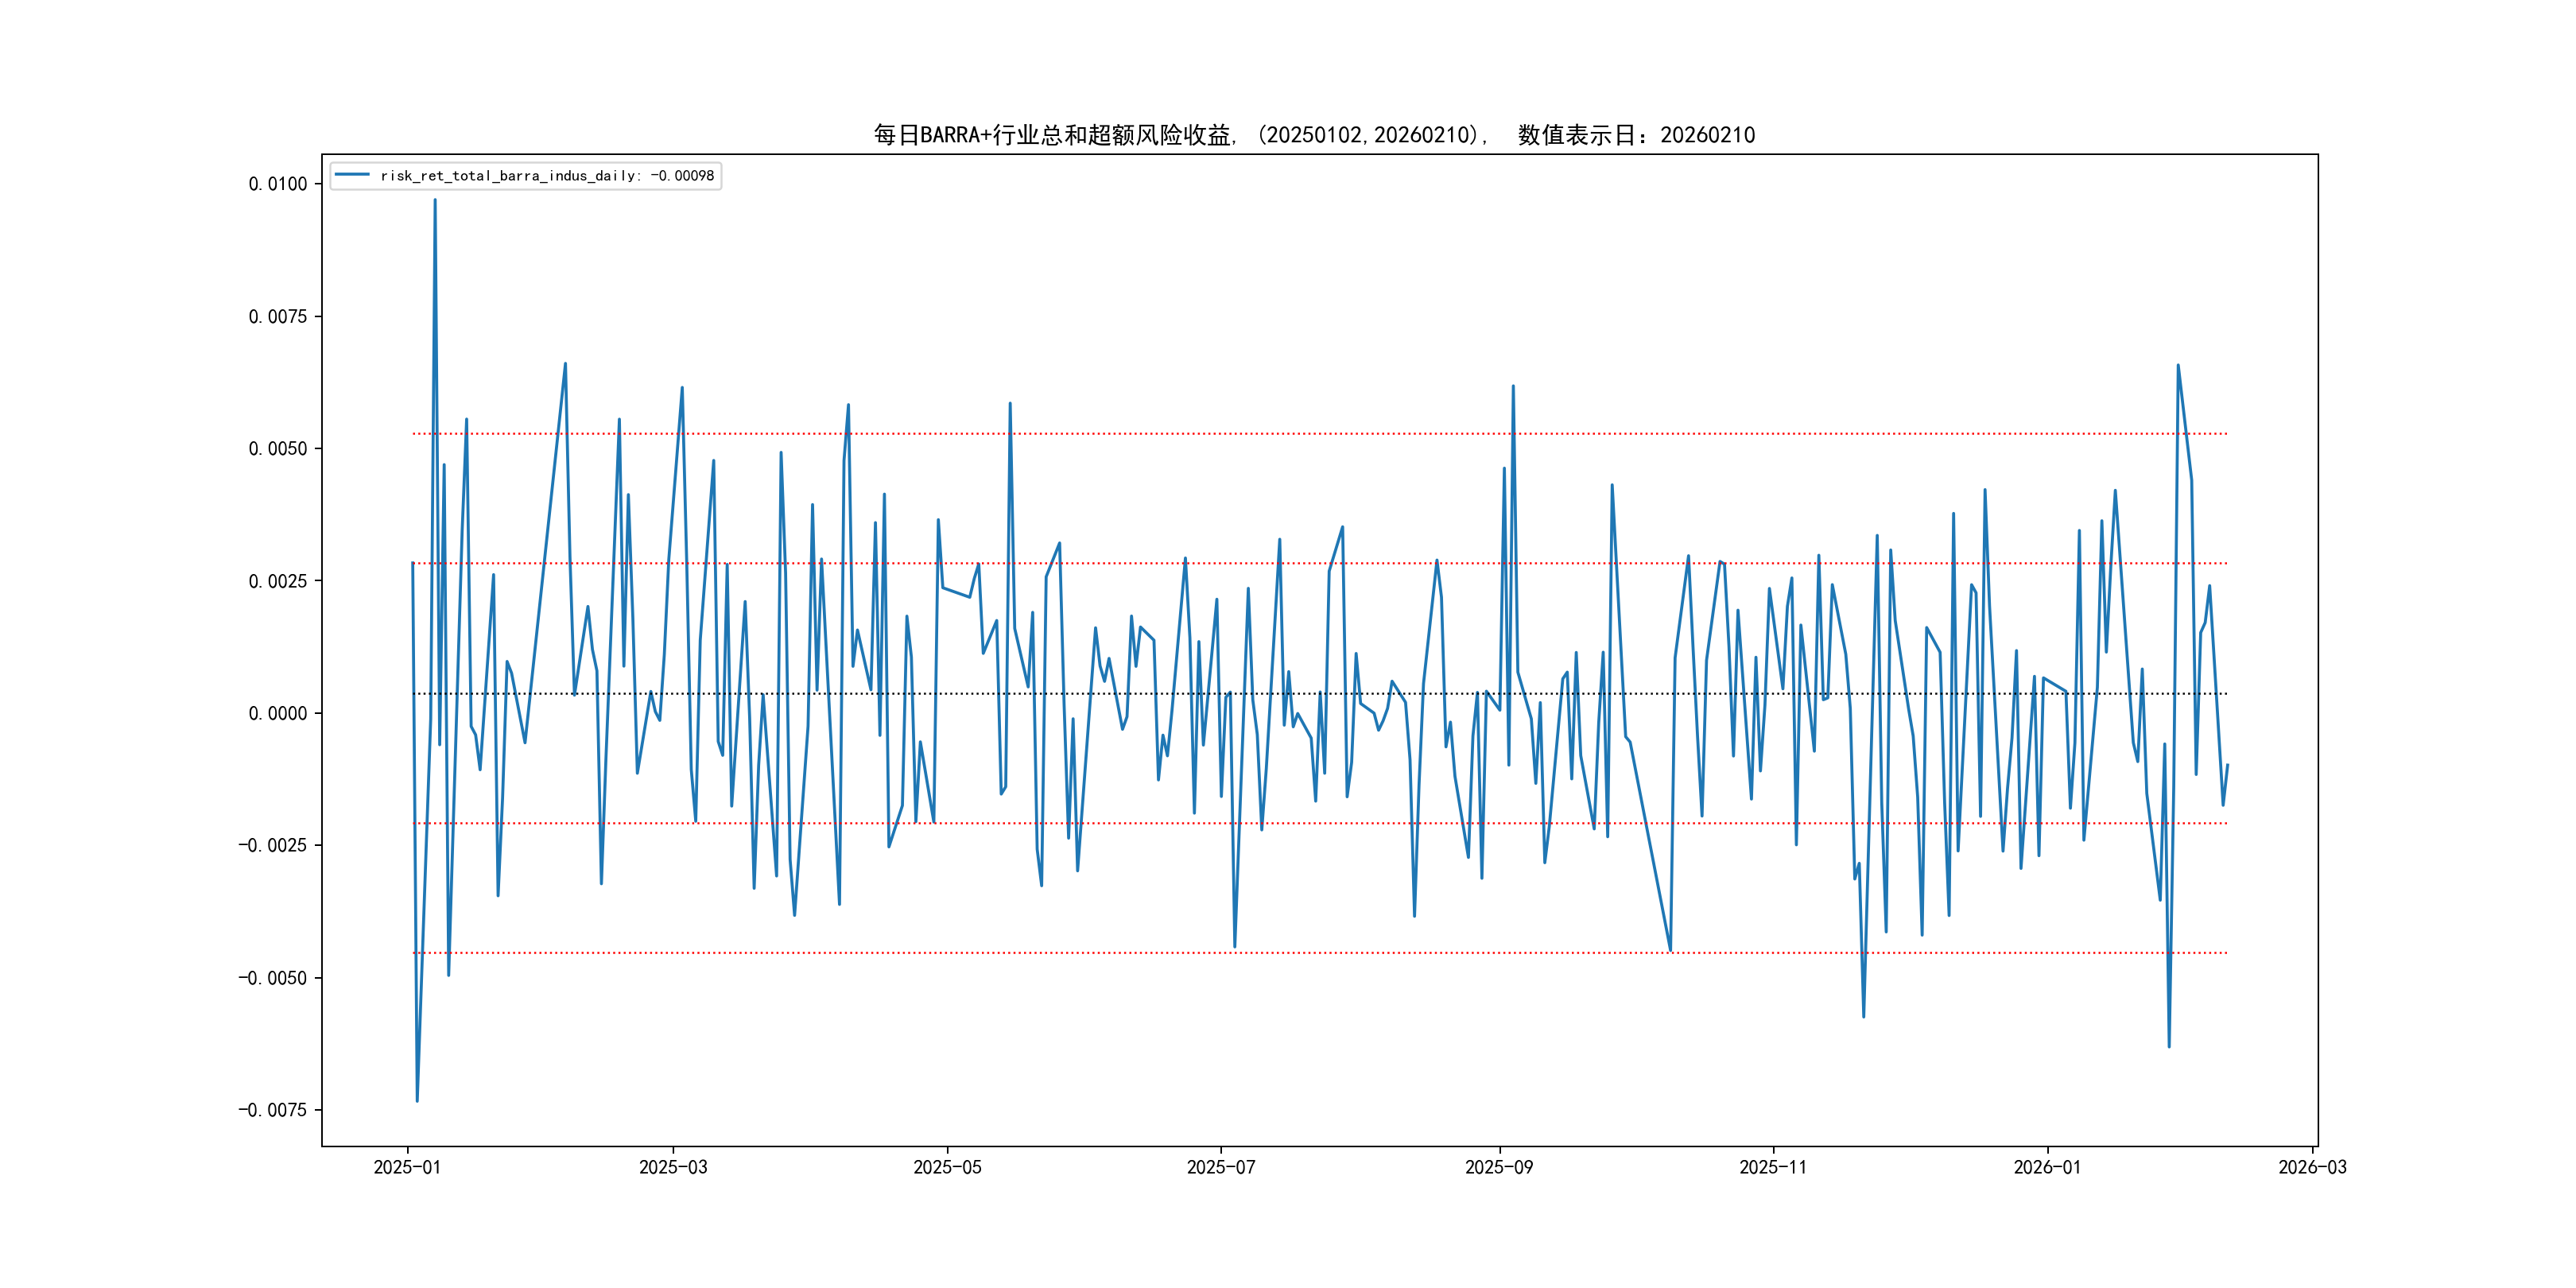Image resolution: width=2576 pixels, height=1288 pixels.
Task: Click the 2025-11 x-axis label
Action: click(1772, 1167)
